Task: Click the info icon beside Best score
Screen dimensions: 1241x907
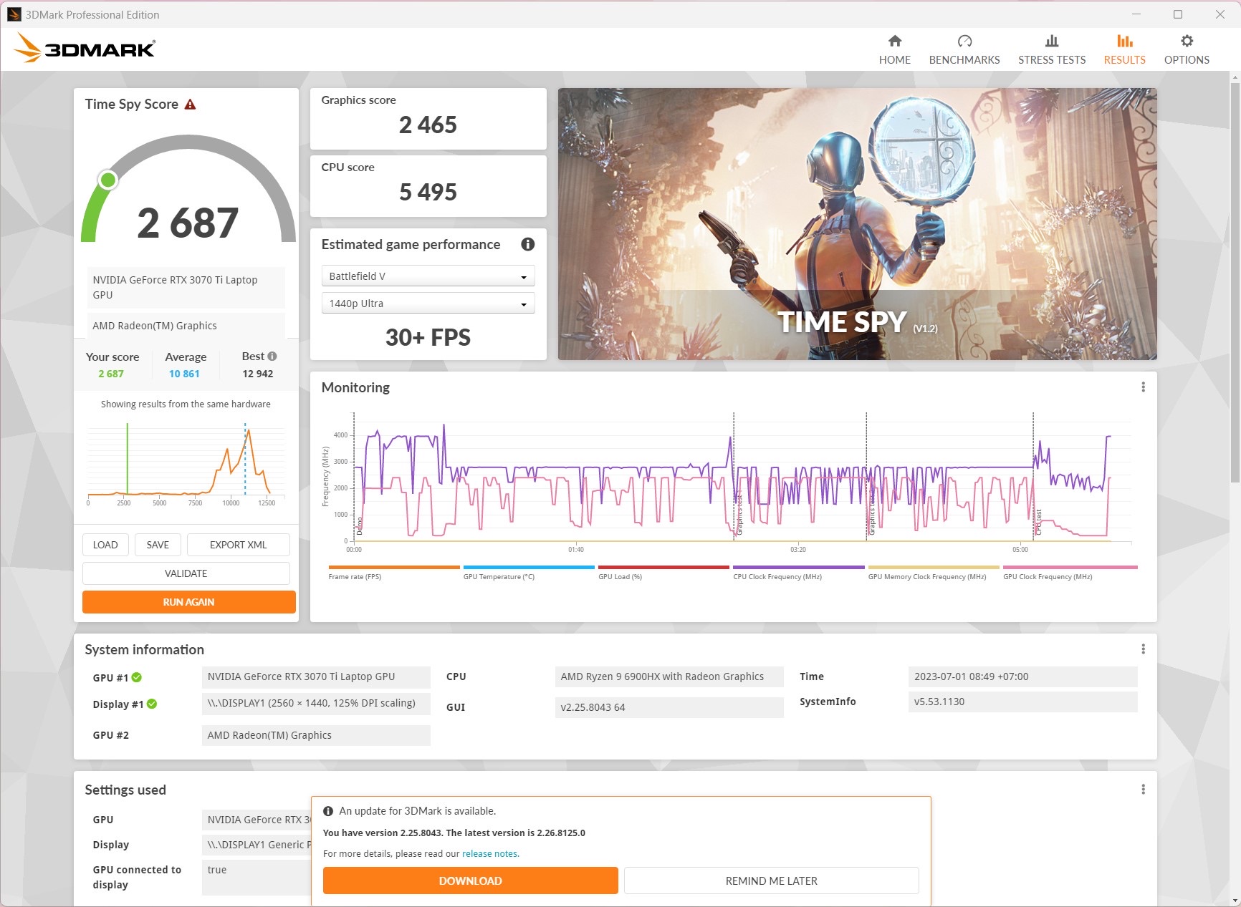Action: pyautogui.click(x=272, y=357)
